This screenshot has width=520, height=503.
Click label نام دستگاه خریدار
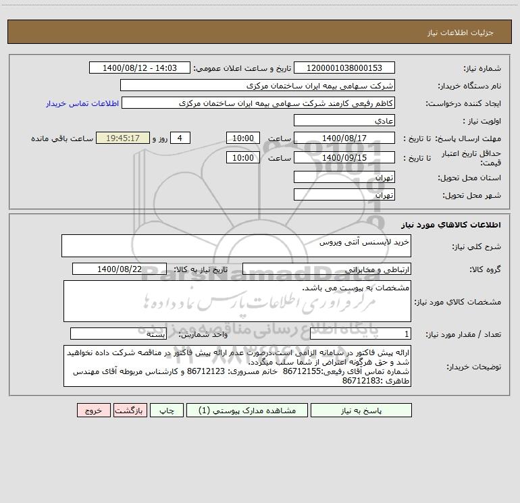point(469,86)
